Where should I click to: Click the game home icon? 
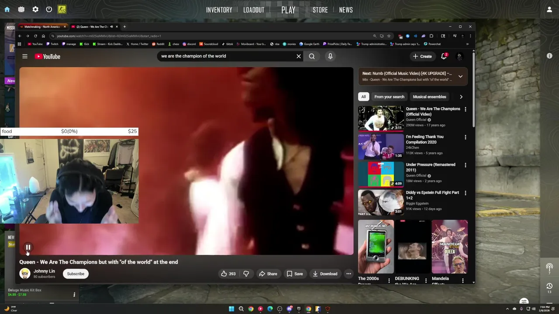(7, 9)
